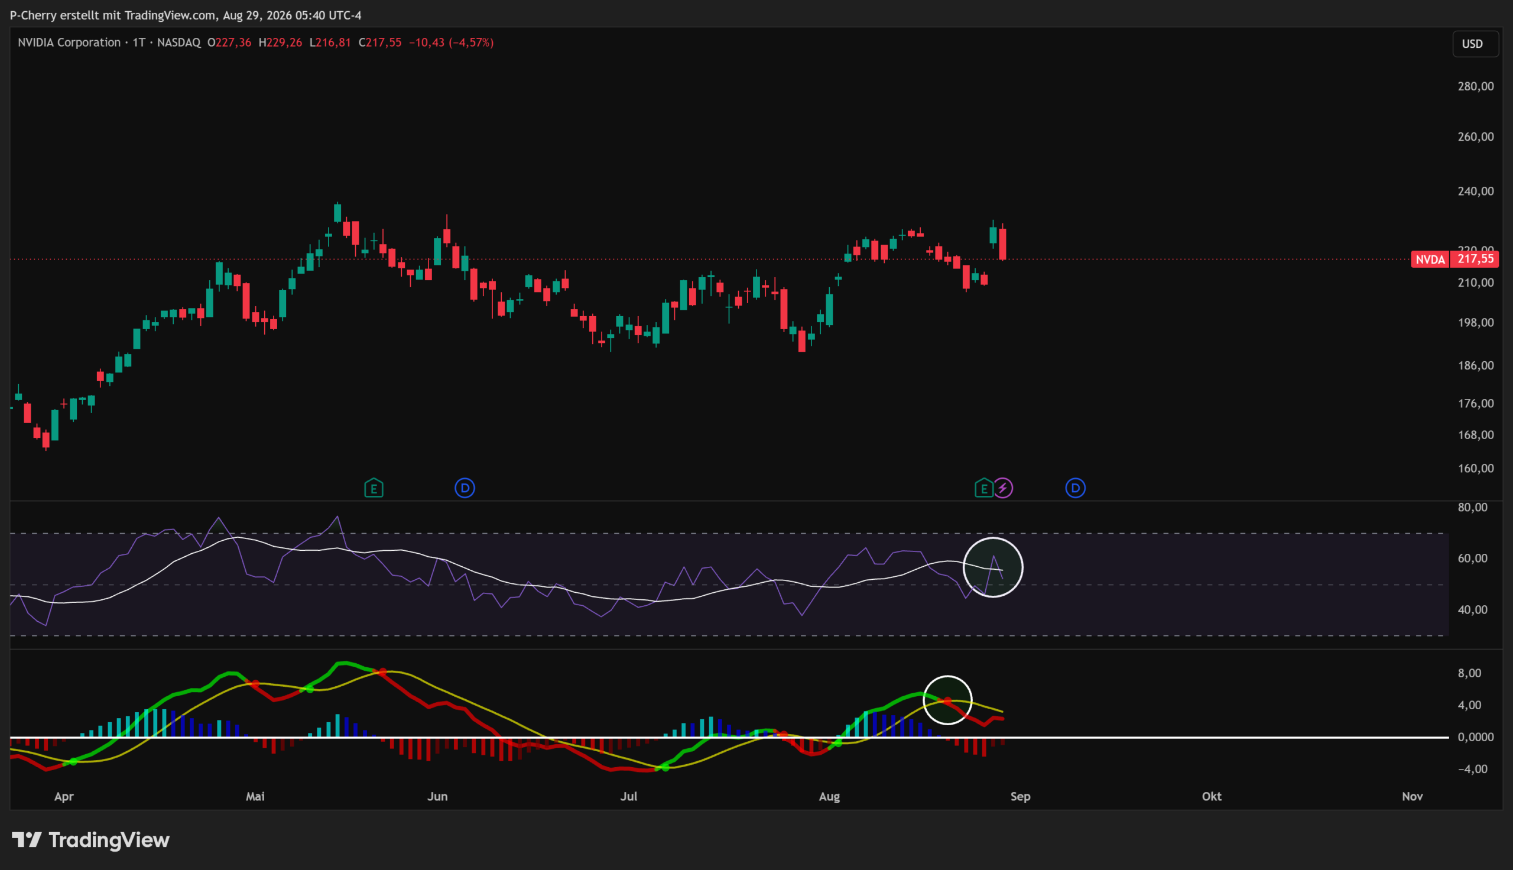Screen dimensions: 1513x870
Task: Click the Jul label on time axis
Action: pyautogui.click(x=629, y=797)
